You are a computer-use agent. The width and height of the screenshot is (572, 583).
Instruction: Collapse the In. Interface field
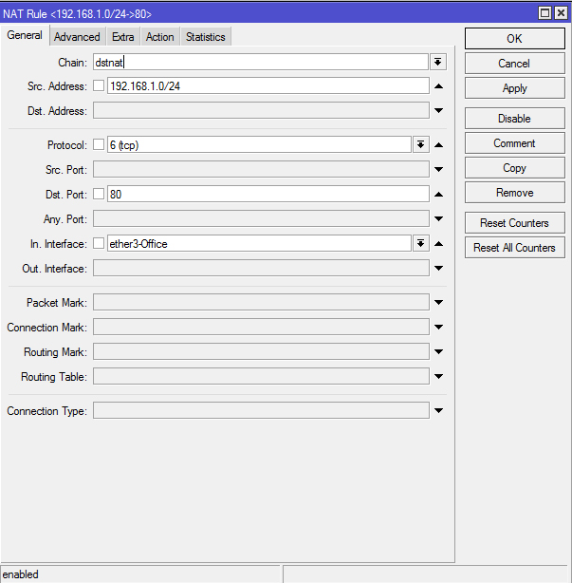tap(438, 243)
